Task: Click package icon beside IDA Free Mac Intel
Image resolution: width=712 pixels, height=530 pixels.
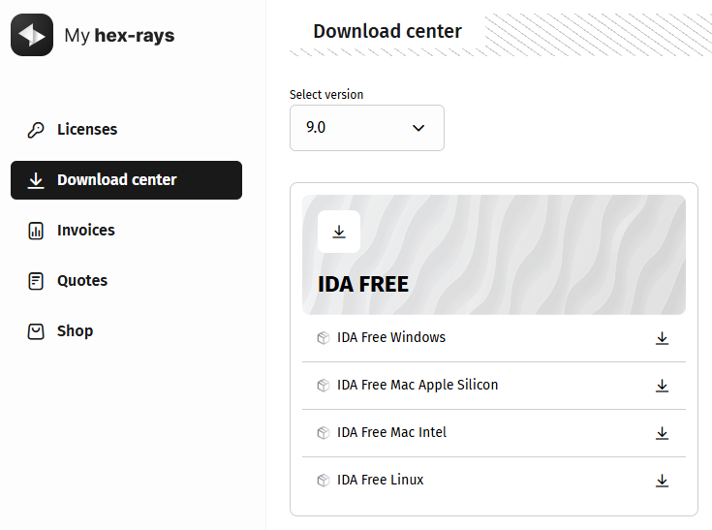Action: (x=324, y=433)
